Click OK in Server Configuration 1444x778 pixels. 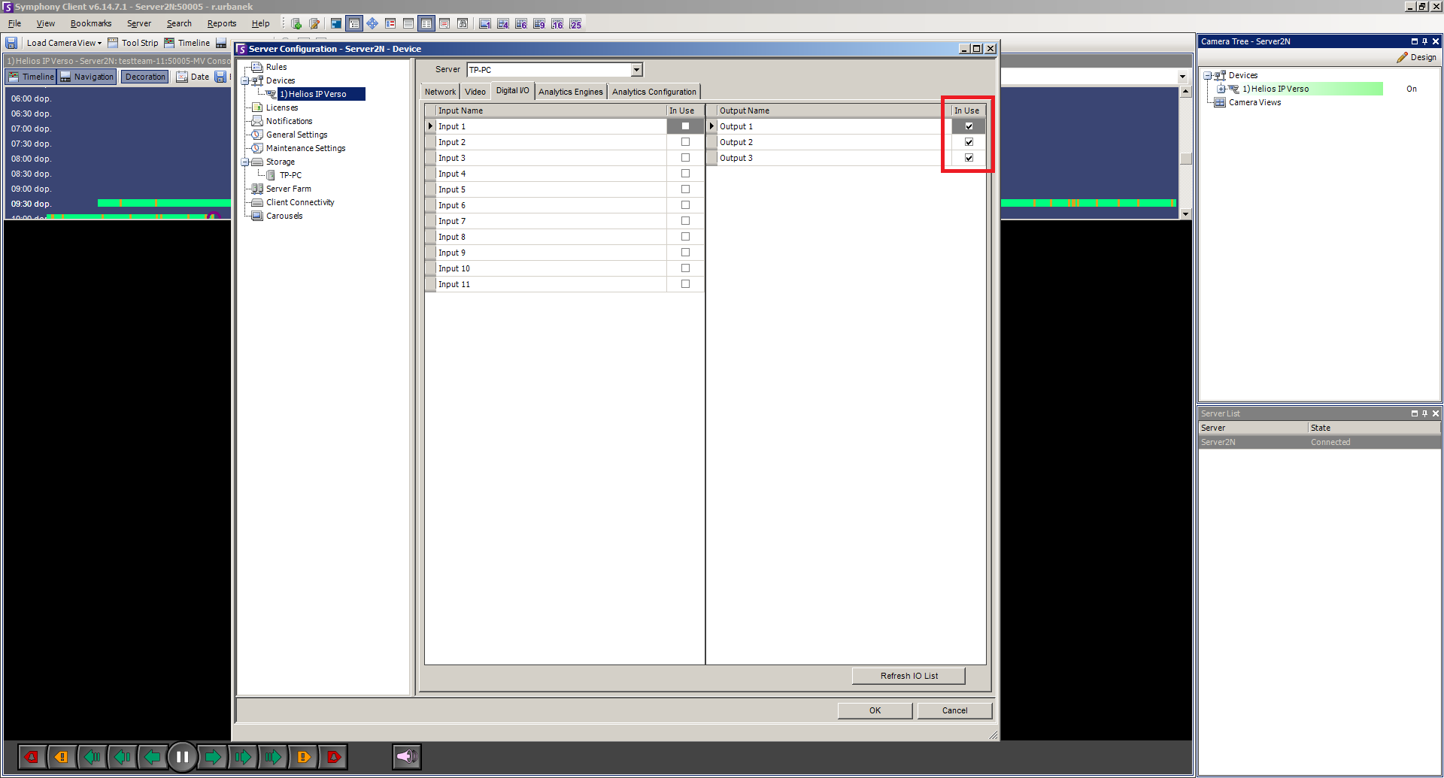875,710
